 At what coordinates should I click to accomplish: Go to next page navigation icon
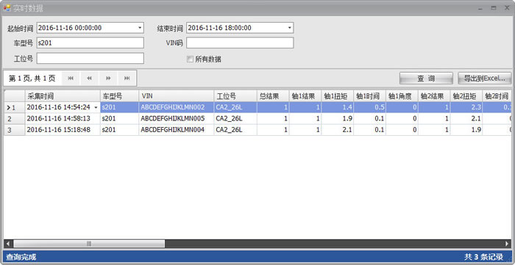click(x=108, y=79)
